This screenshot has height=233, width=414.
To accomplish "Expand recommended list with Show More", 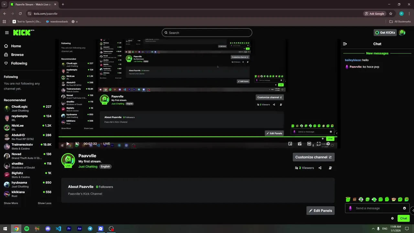I will [x=11, y=203].
